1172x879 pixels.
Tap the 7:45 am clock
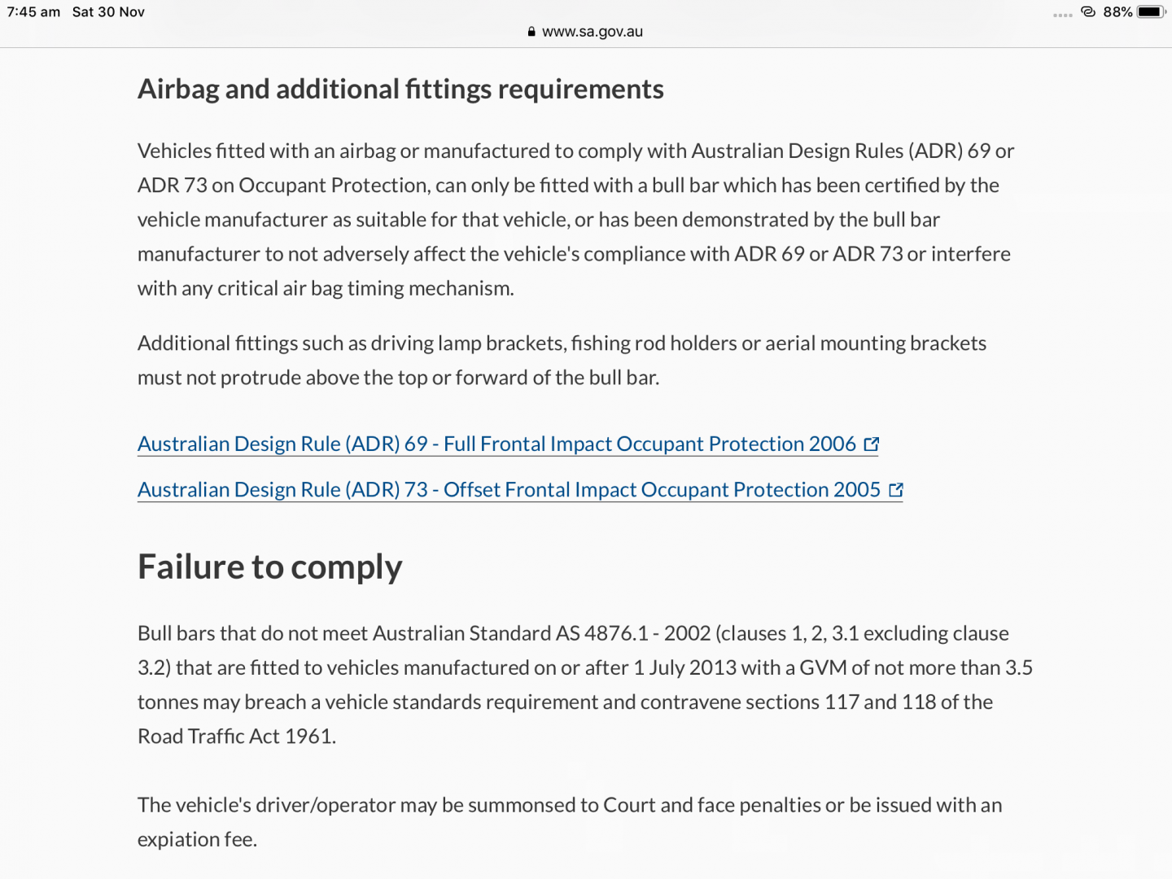point(33,12)
